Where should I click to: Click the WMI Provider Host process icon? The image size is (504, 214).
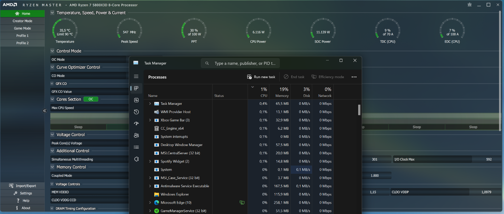(x=157, y=112)
